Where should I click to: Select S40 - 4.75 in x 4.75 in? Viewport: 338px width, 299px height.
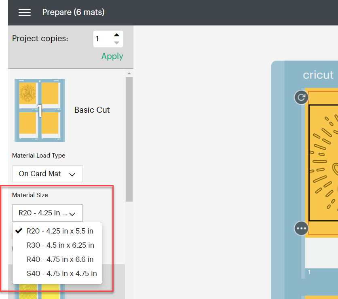[61, 274]
